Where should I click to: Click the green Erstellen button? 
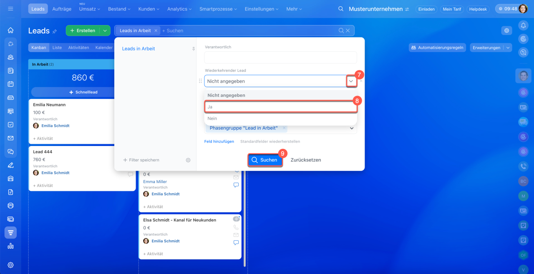coord(83,30)
